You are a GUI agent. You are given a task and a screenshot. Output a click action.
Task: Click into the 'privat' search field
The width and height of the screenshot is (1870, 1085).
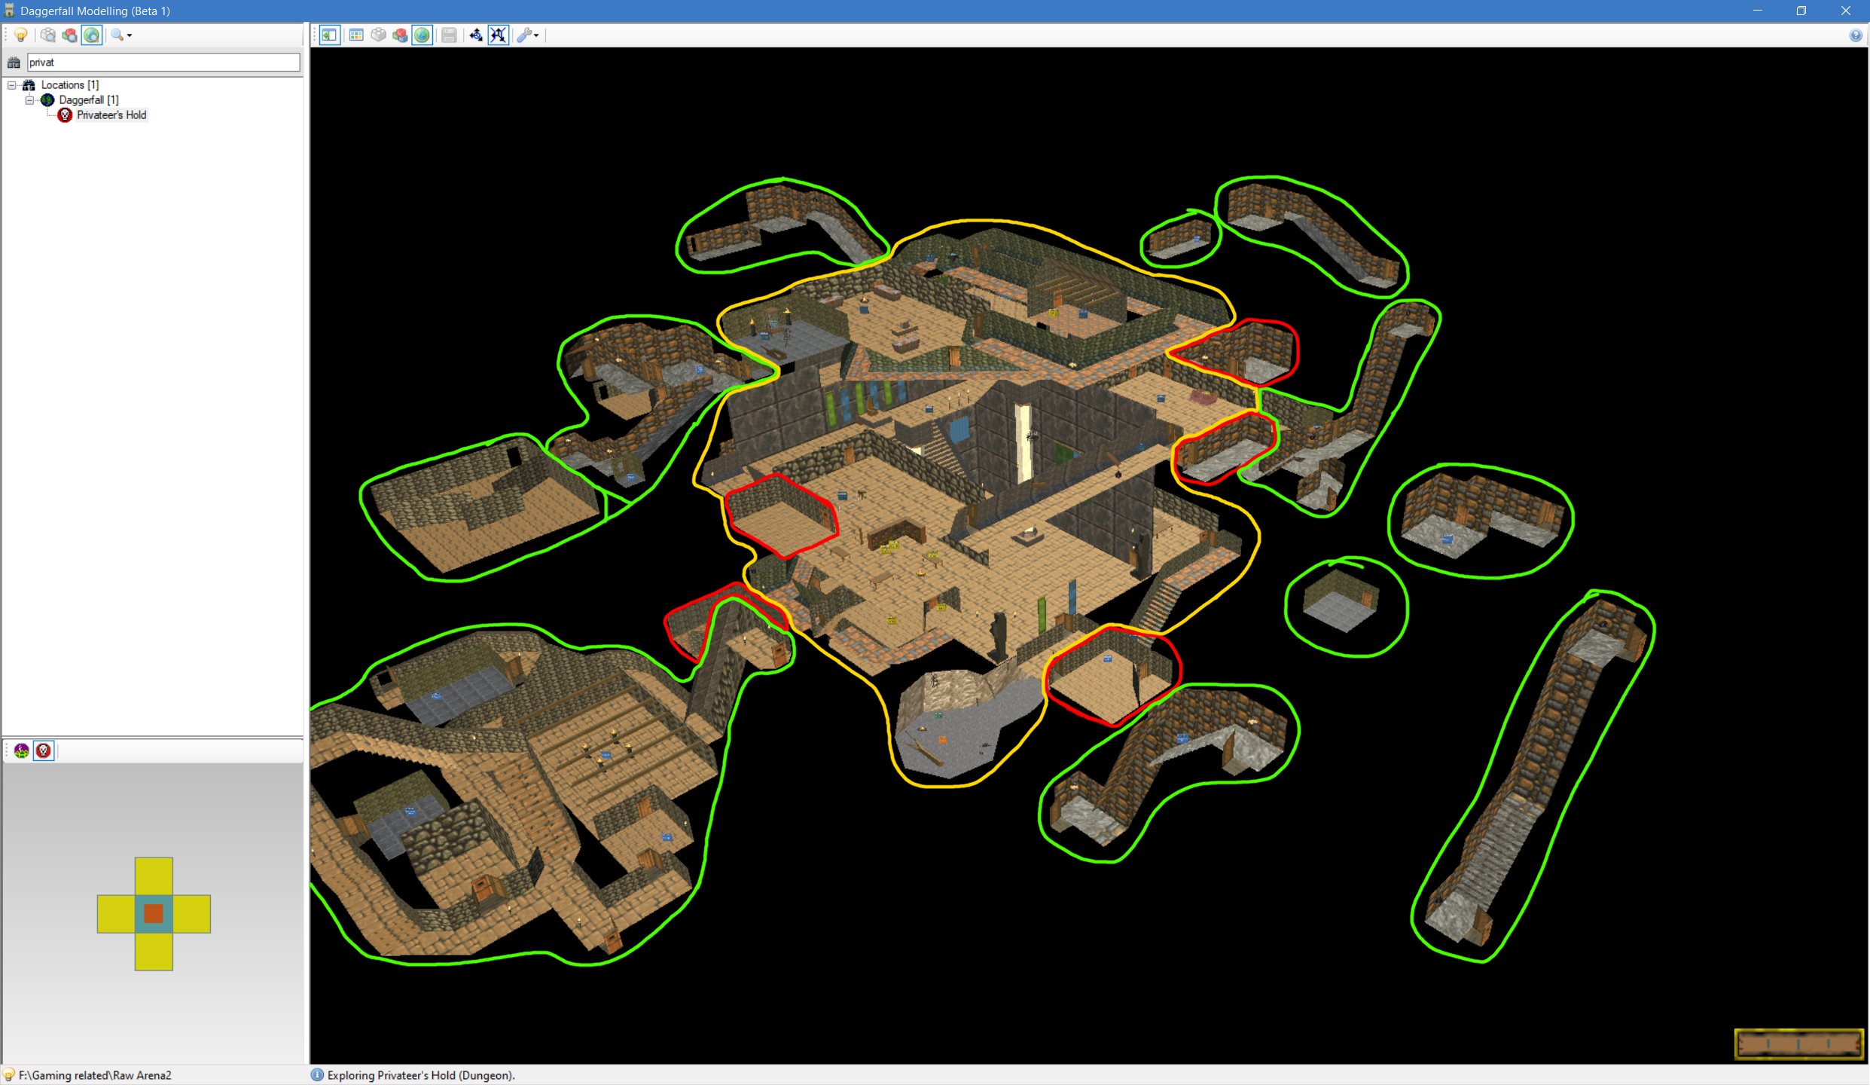tap(163, 63)
